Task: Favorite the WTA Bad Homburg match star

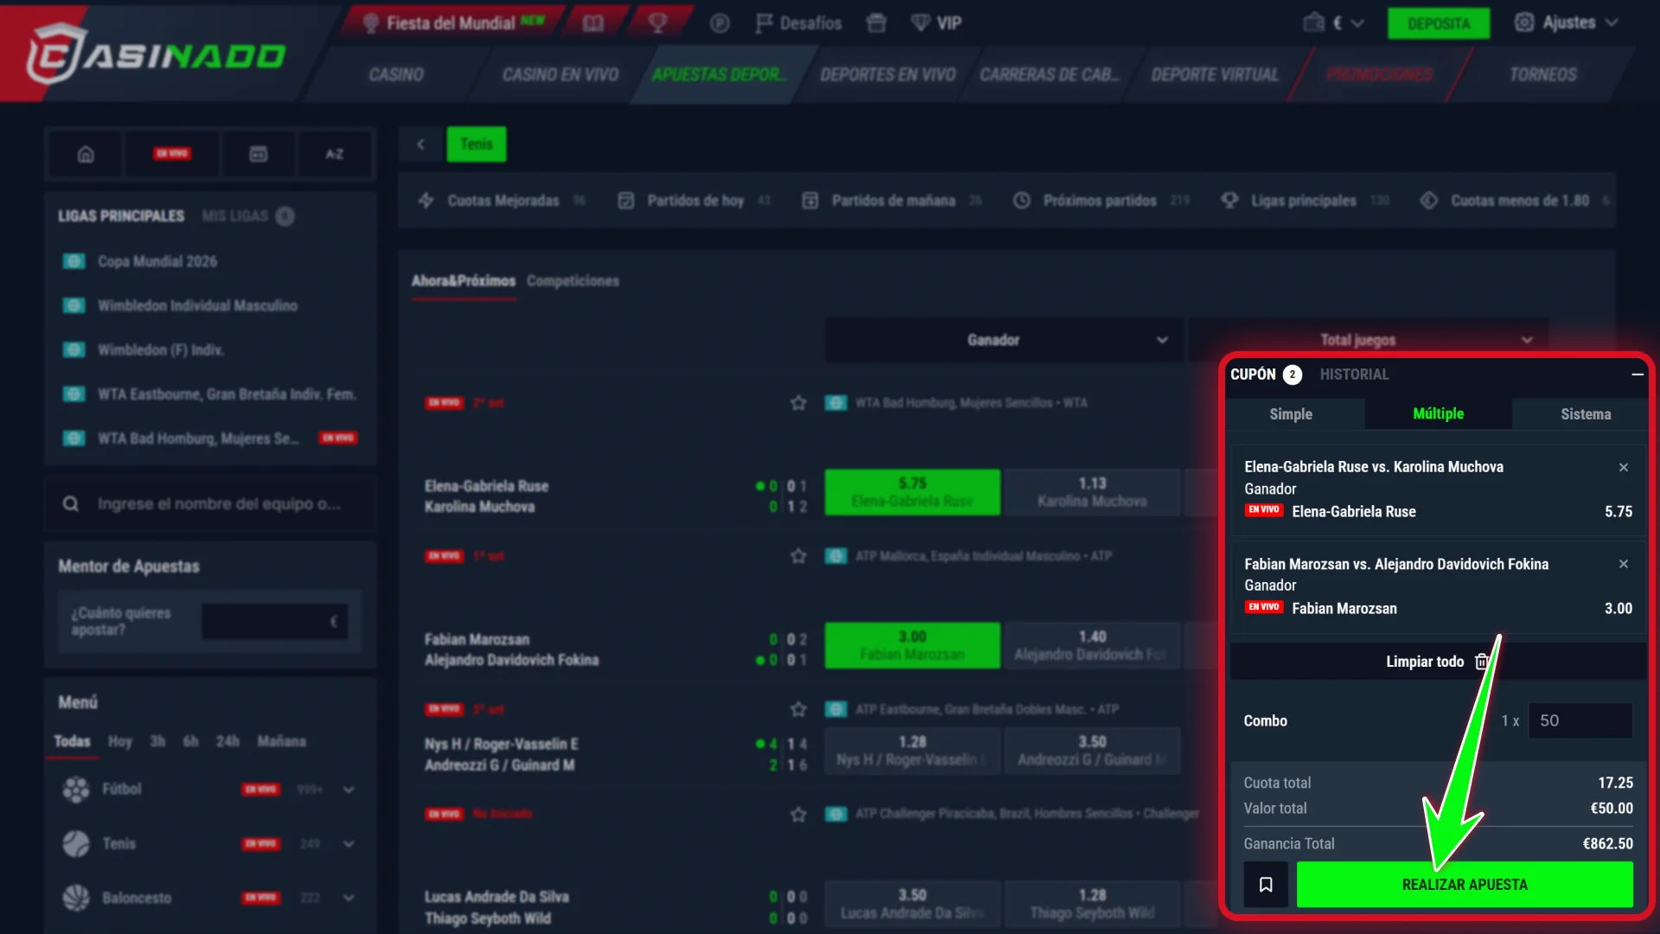Action: [x=798, y=403]
